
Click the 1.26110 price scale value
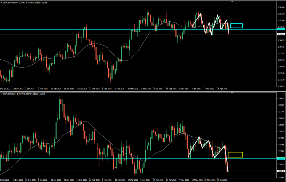click(x=281, y=60)
